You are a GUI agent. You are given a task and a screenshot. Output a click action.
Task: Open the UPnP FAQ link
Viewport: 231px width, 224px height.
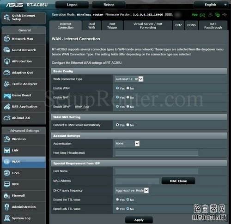point(82,107)
